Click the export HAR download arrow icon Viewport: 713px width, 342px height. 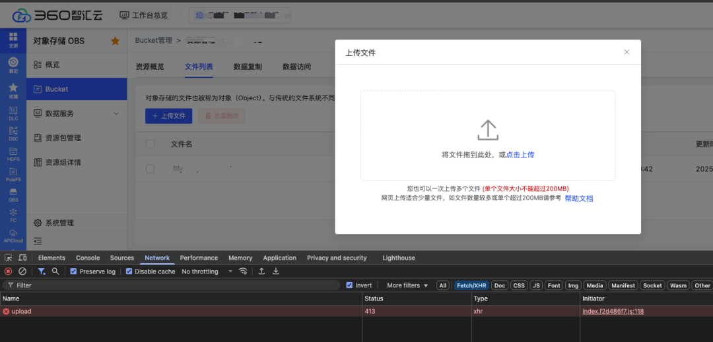(x=275, y=271)
